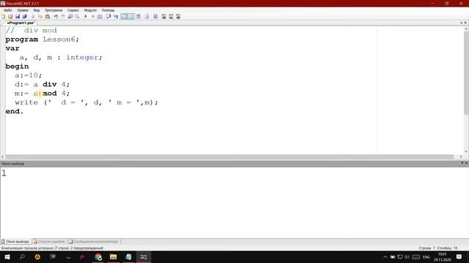Click the '// div mod' comment line
This screenshot has height=263, width=469.
(x=31, y=31)
